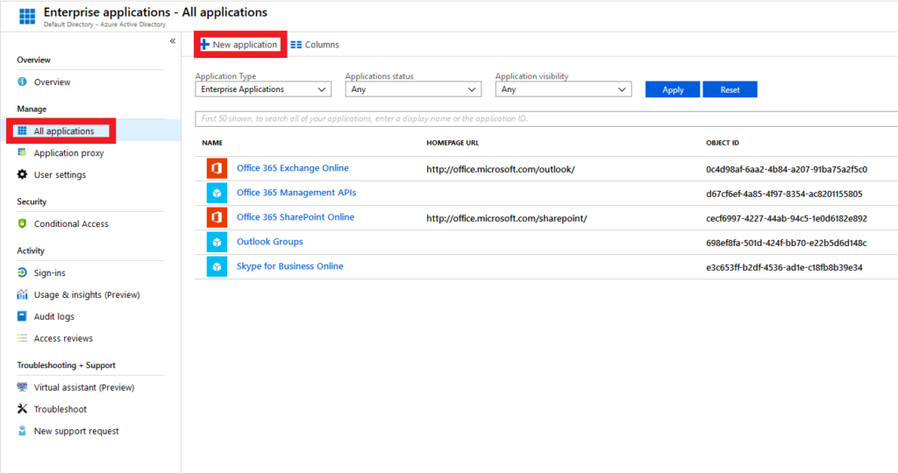Click the HOMEPAGE URL column header
The height and width of the screenshot is (473, 898).
[453, 143]
